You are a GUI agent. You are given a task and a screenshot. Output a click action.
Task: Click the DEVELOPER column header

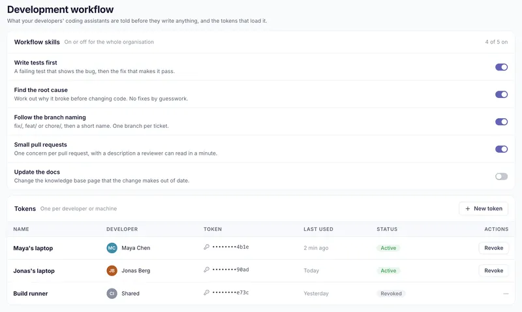pos(122,229)
